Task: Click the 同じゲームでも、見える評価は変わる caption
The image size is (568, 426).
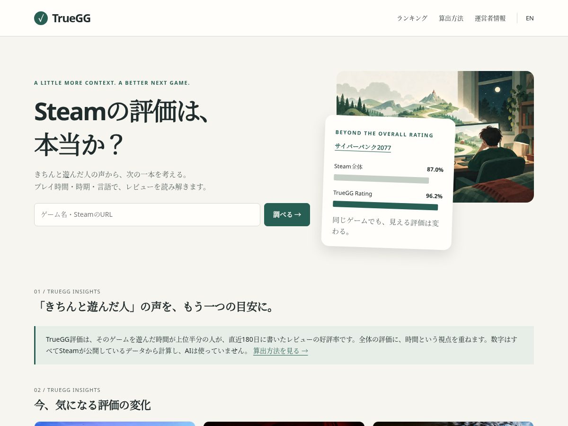Action: click(x=385, y=226)
